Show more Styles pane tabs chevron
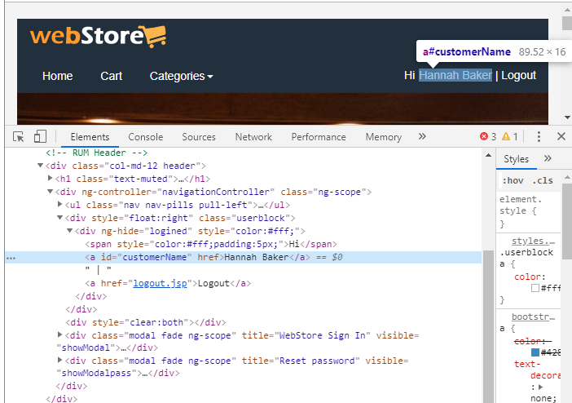The width and height of the screenshot is (572, 403). pyautogui.click(x=548, y=158)
